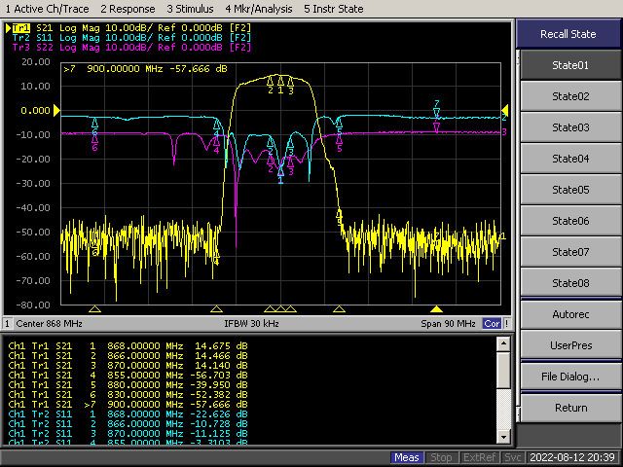Click the date and time display
This screenshot has height=467, width=623.
[572, 457]
